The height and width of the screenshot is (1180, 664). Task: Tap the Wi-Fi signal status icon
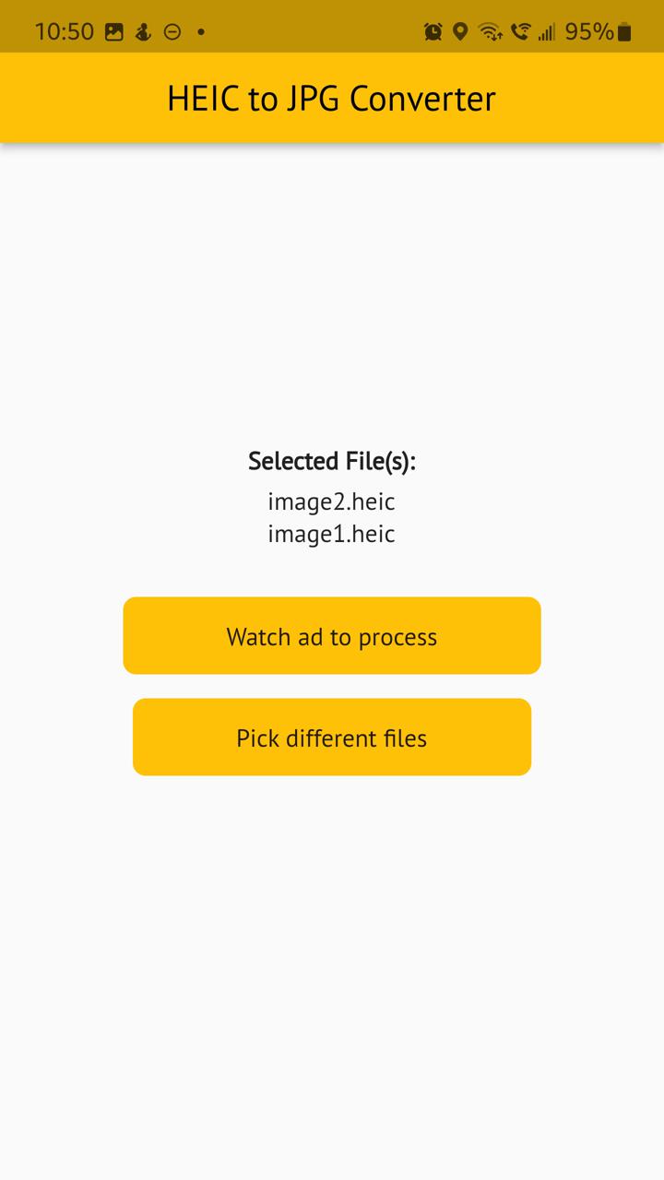(491, 32)
